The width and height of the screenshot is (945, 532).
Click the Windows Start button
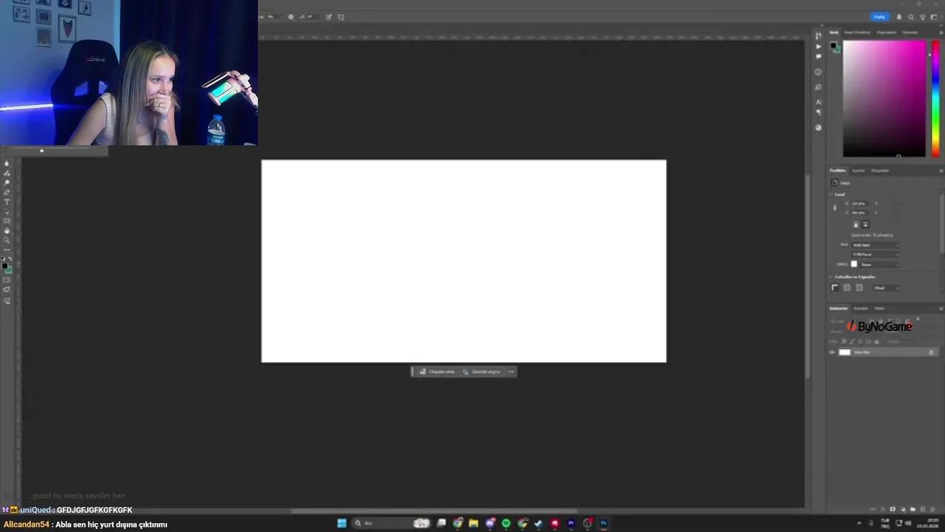(x=342, y=523)
